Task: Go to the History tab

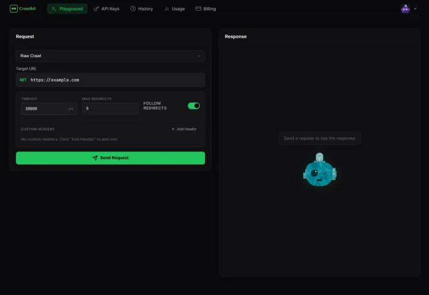Action: tap(141, 9)
